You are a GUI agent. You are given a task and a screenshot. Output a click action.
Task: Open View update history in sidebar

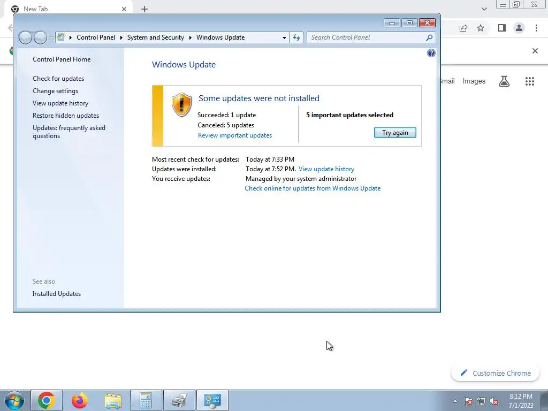point(60,103)
